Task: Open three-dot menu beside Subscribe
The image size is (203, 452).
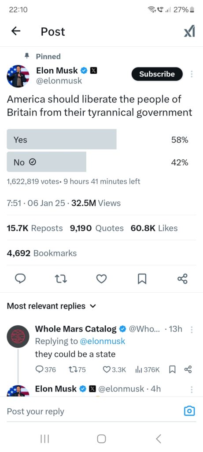Action: pos(192,74)
